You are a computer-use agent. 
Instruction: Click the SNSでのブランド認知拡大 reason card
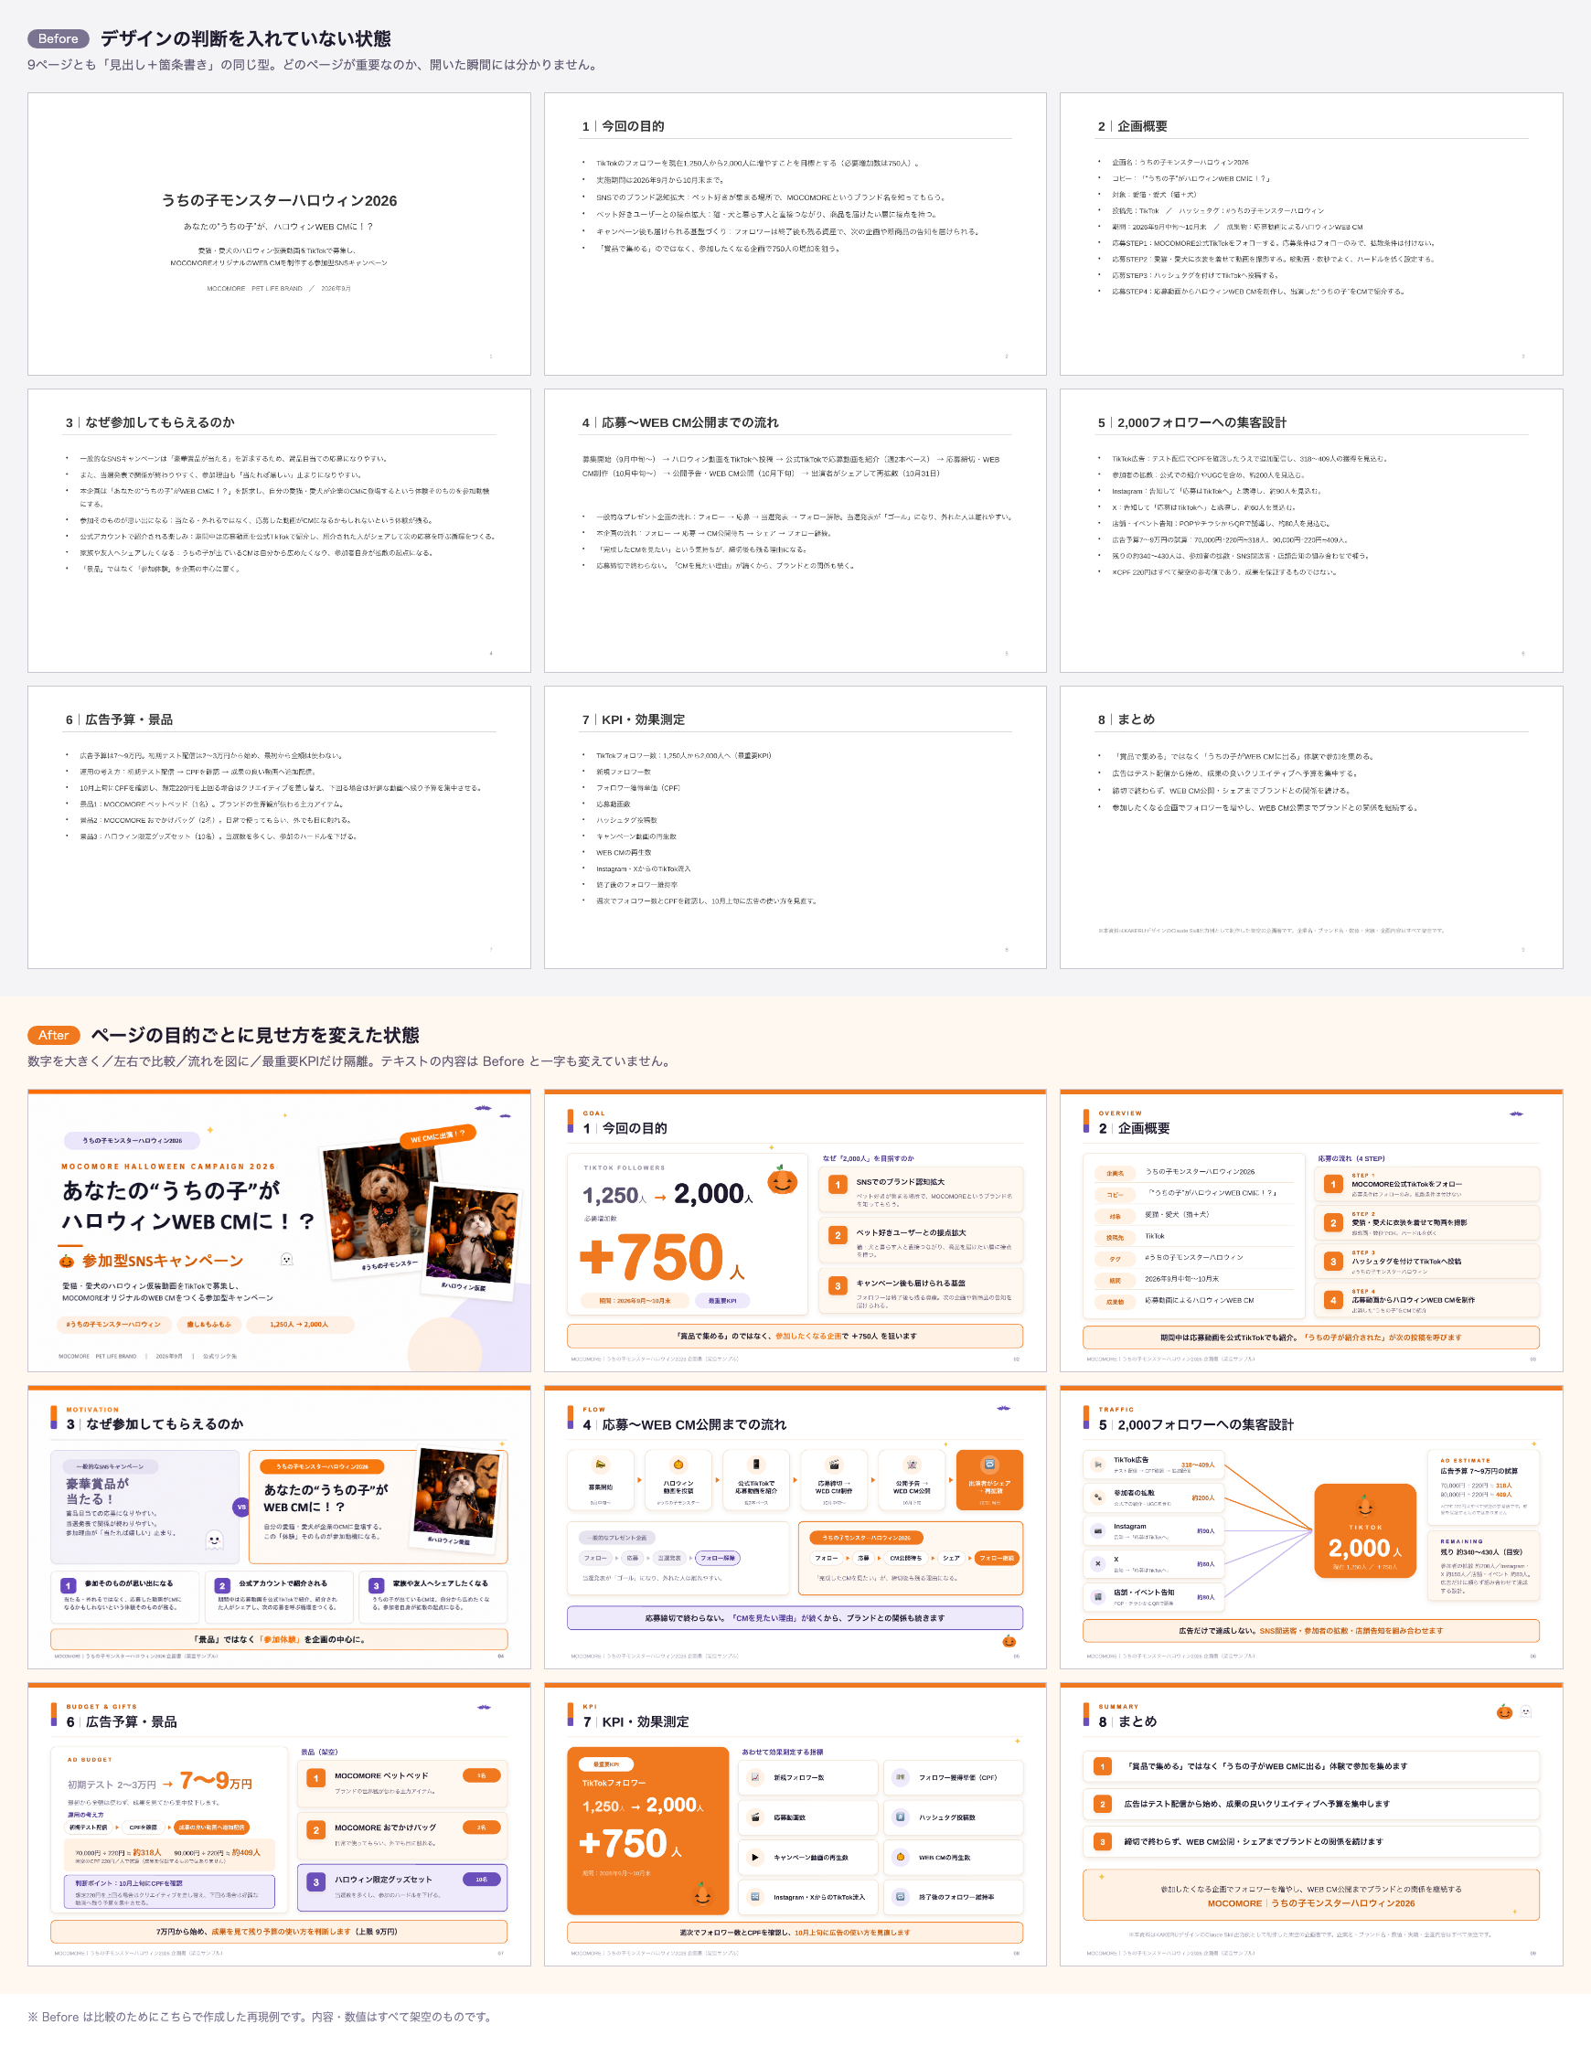click(x=920, y=1188)
